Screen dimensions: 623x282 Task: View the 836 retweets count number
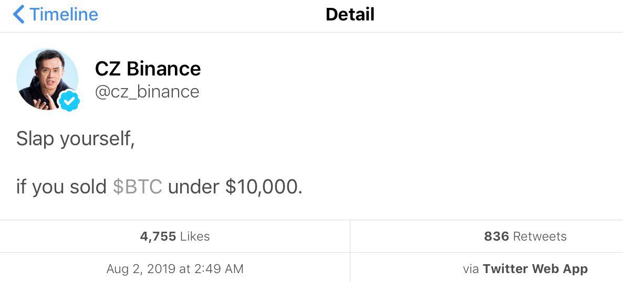point(496,236)
